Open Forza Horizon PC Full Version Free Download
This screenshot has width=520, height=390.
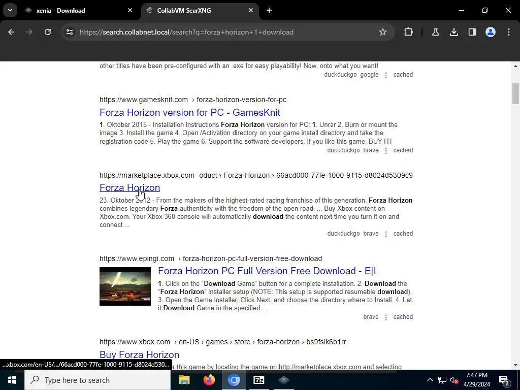coord(267,271)
